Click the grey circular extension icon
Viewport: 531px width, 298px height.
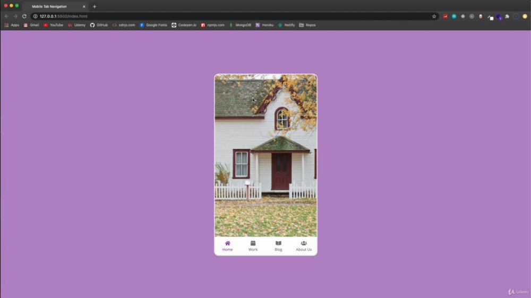[472, 16]
